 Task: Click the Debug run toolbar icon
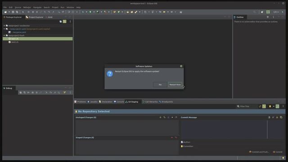click(x=83, y=12)
